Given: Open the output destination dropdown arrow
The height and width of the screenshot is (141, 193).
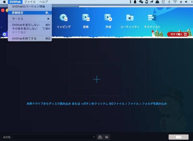Looking at the screenshot, I should [94, 137].
